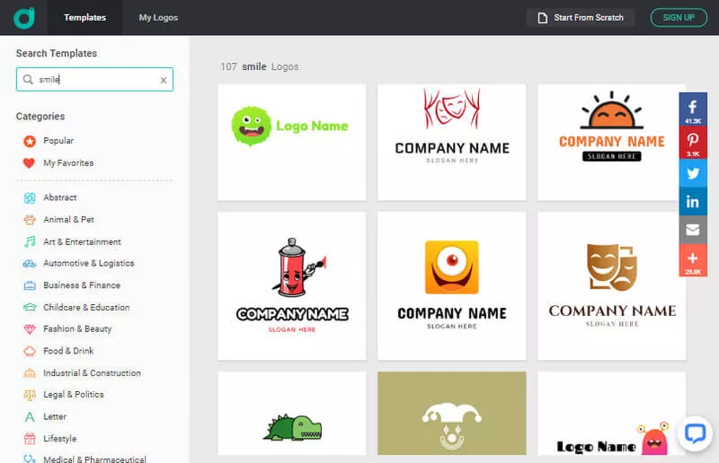
Task: Open the Letter category
Action: (55, 416)
